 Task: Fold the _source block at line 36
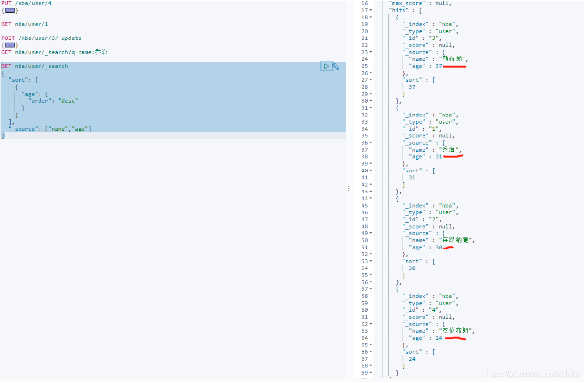pos(371,143)
